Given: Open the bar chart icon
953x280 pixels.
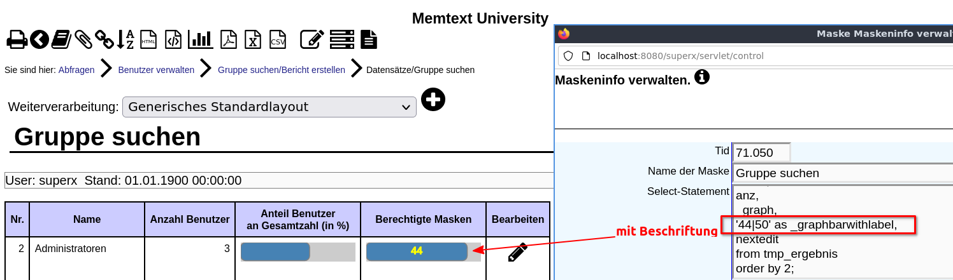Looking at the screenshot, I should (200, 39).
